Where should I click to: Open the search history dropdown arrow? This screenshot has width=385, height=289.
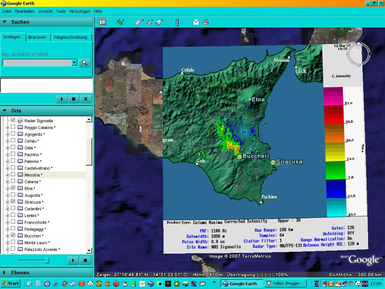tap(74, 63)
